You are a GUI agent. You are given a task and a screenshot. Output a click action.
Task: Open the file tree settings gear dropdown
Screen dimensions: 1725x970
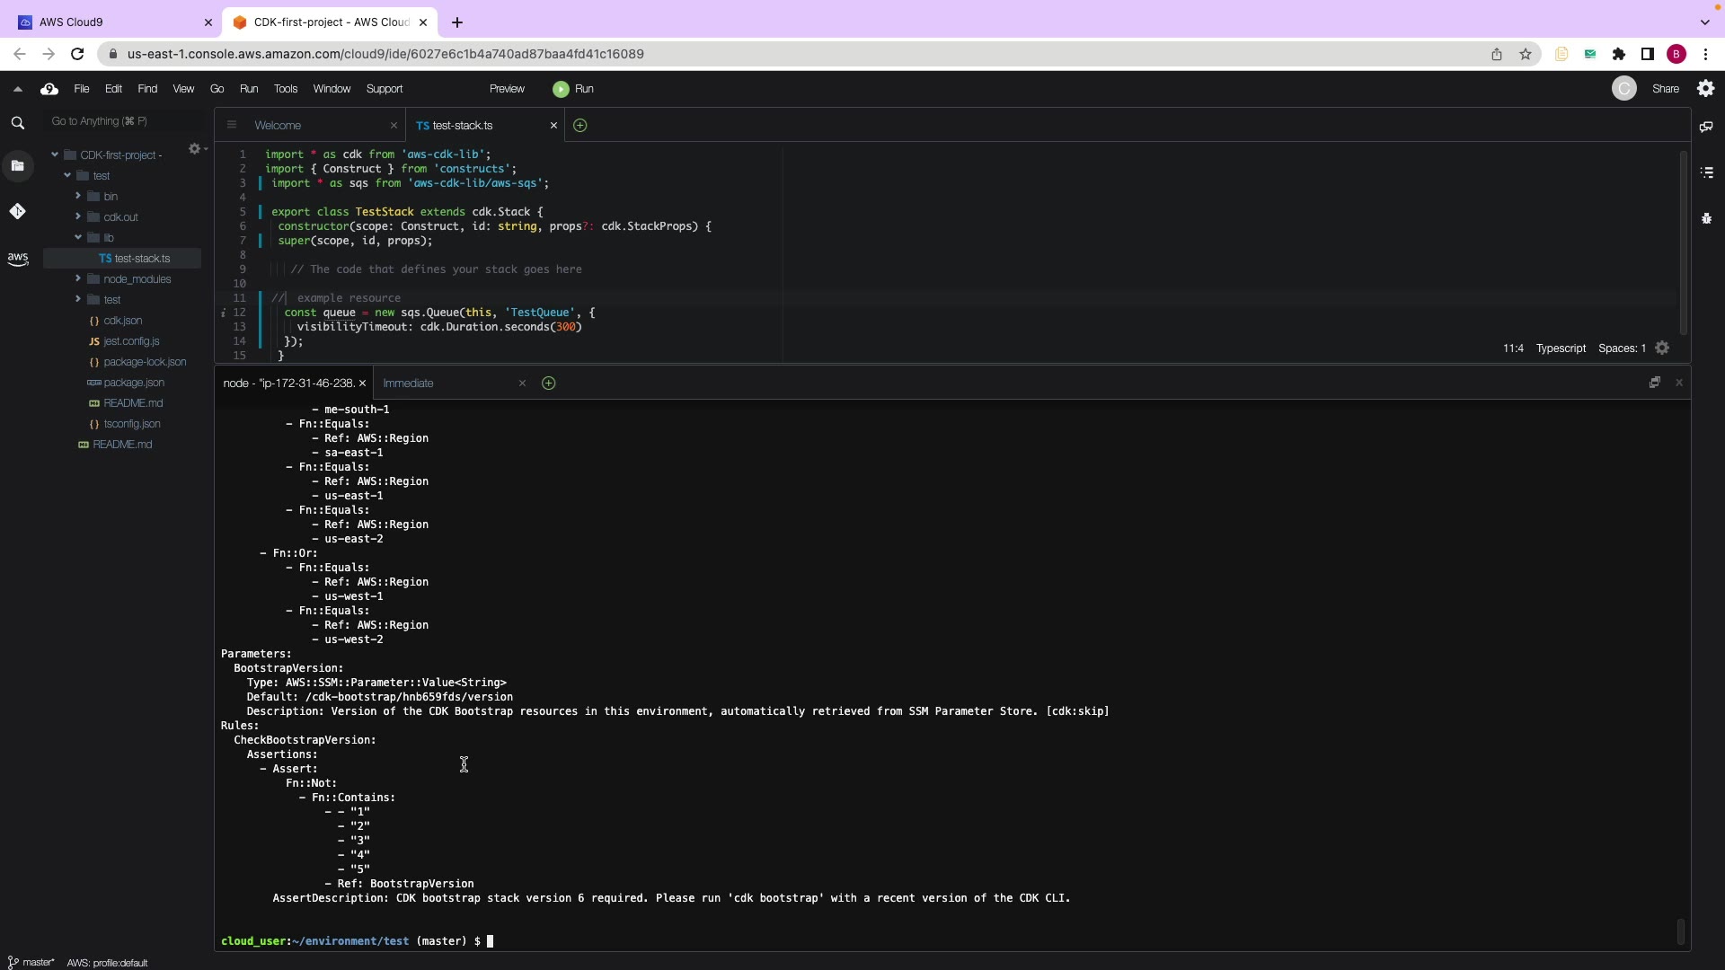click(x=196, y=149)
